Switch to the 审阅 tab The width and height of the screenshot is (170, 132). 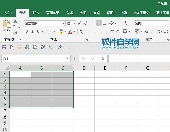tap(97, 13)
